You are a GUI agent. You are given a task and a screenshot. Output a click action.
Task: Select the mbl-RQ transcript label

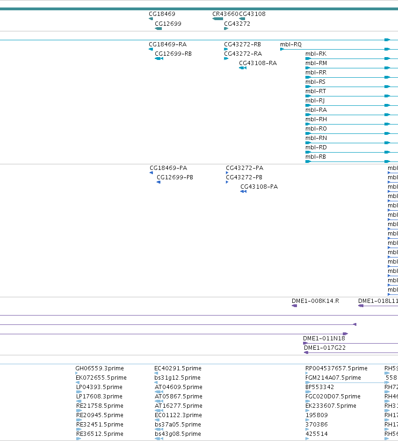291,44
